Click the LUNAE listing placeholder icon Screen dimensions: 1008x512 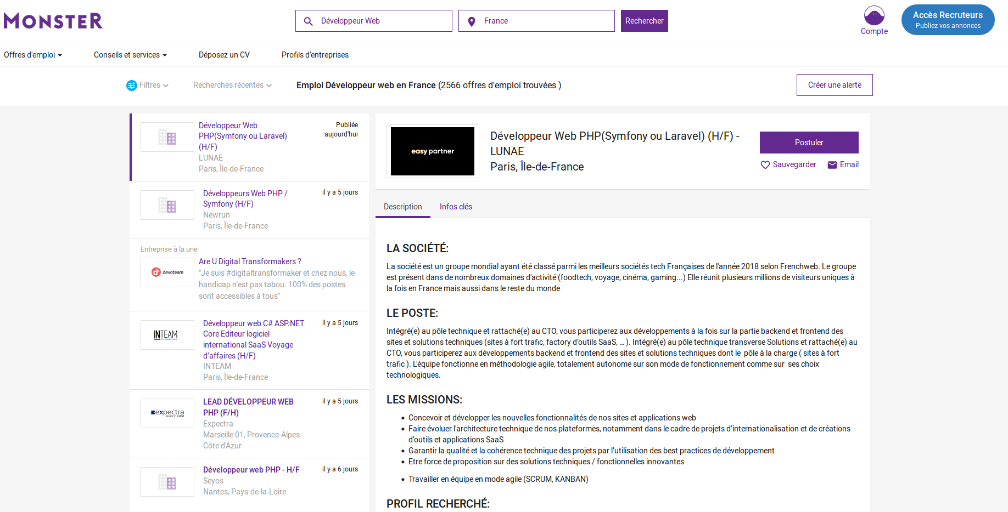coord(167,137)
